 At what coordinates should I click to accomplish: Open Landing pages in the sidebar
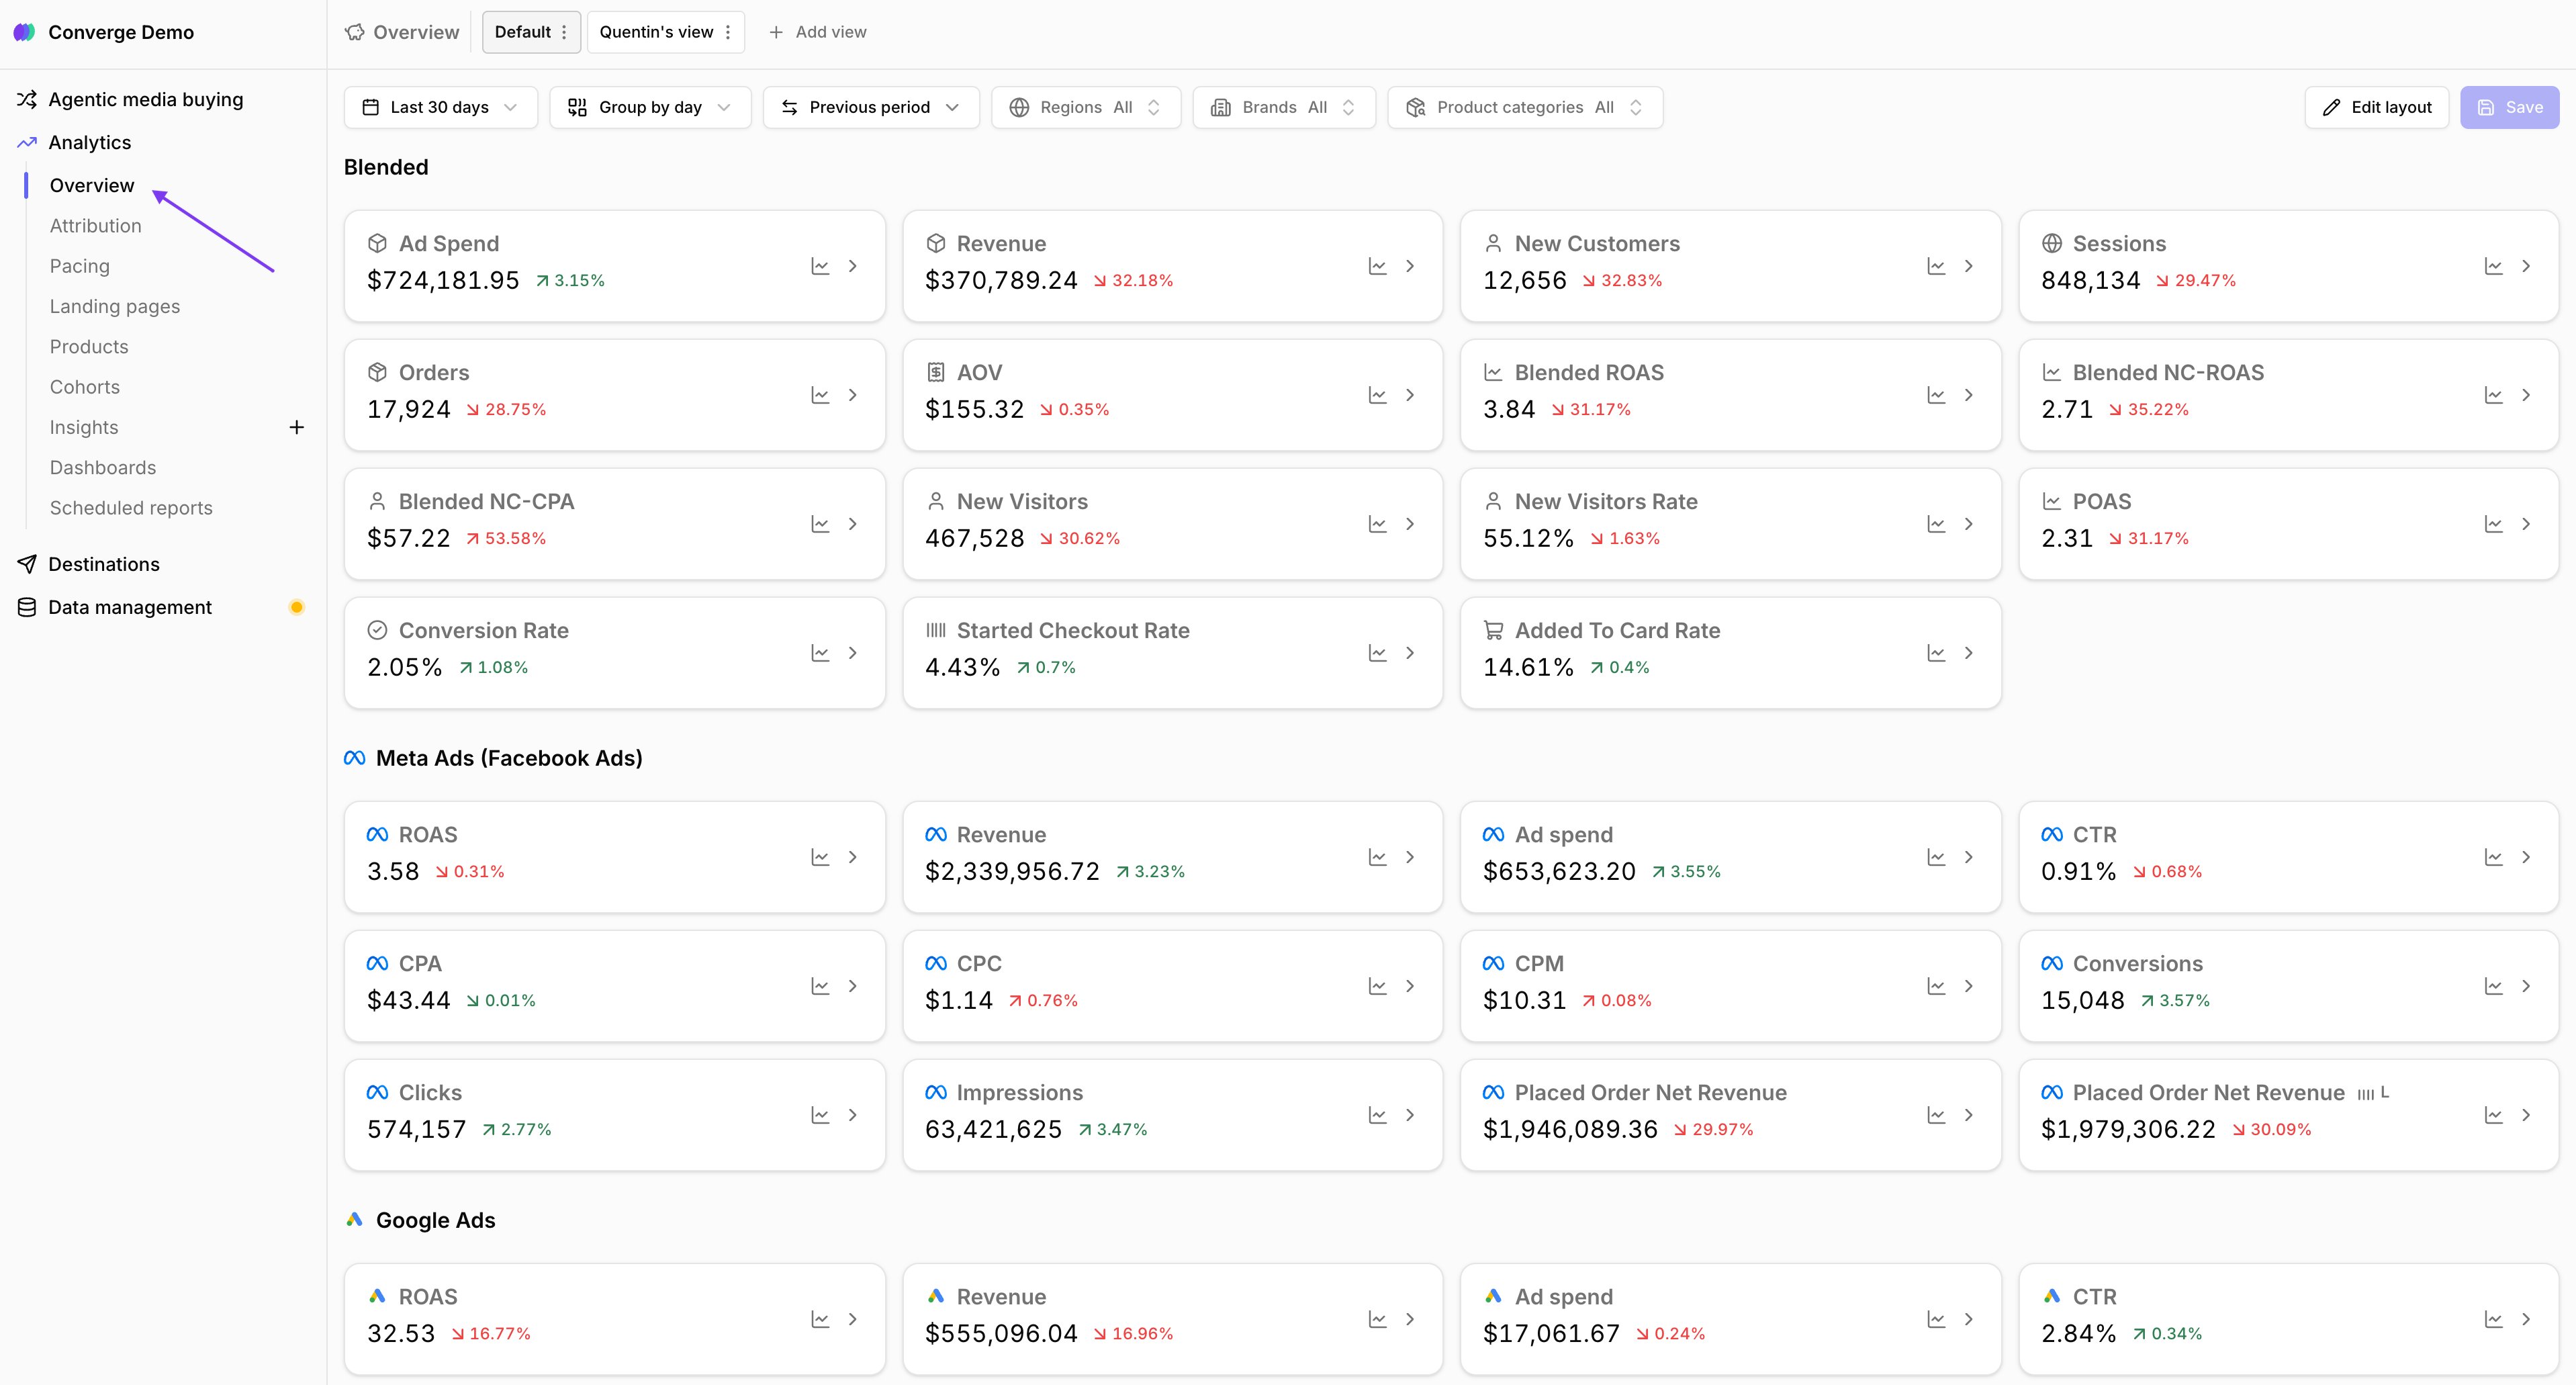115,306
